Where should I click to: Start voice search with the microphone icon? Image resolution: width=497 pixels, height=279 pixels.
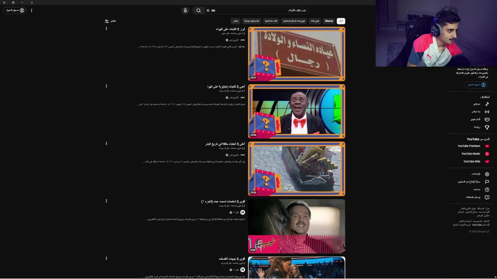click(185, 10)
